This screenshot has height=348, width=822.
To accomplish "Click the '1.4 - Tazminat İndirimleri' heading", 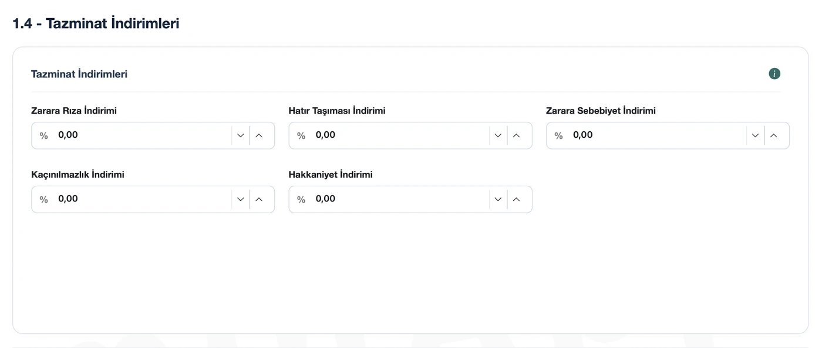I will coord(96,23).
